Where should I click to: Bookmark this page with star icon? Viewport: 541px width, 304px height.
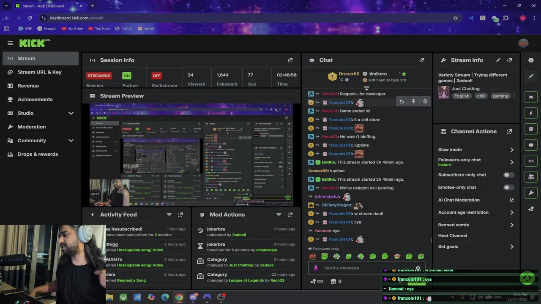(x=455, y=18)
